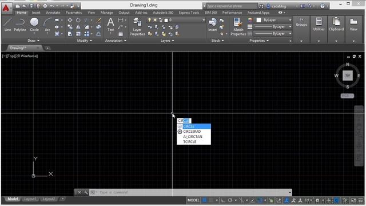Activate the Move tool in Modify

tap(70, 21)
